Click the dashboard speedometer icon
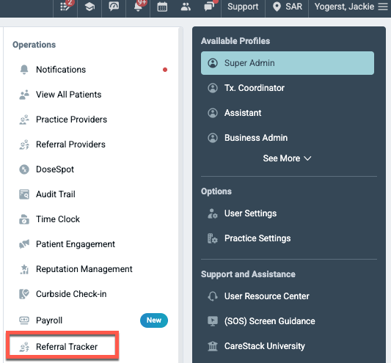The width and height of the screenshot is (391, 363). point(114,7)
